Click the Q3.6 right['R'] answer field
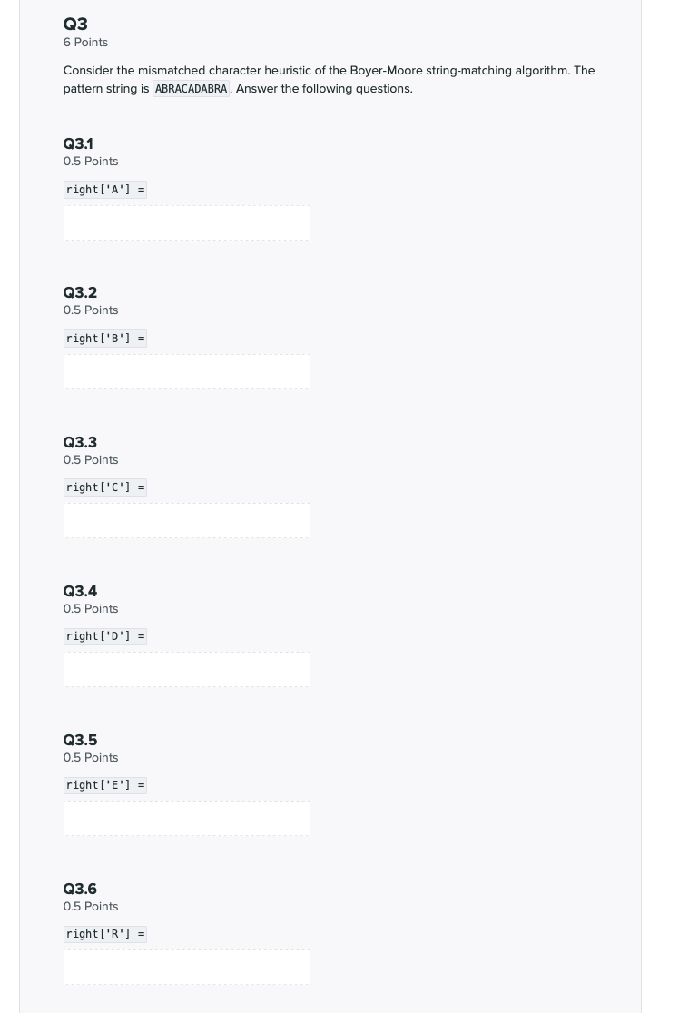The image size is (679, 1013). point(187,967)
